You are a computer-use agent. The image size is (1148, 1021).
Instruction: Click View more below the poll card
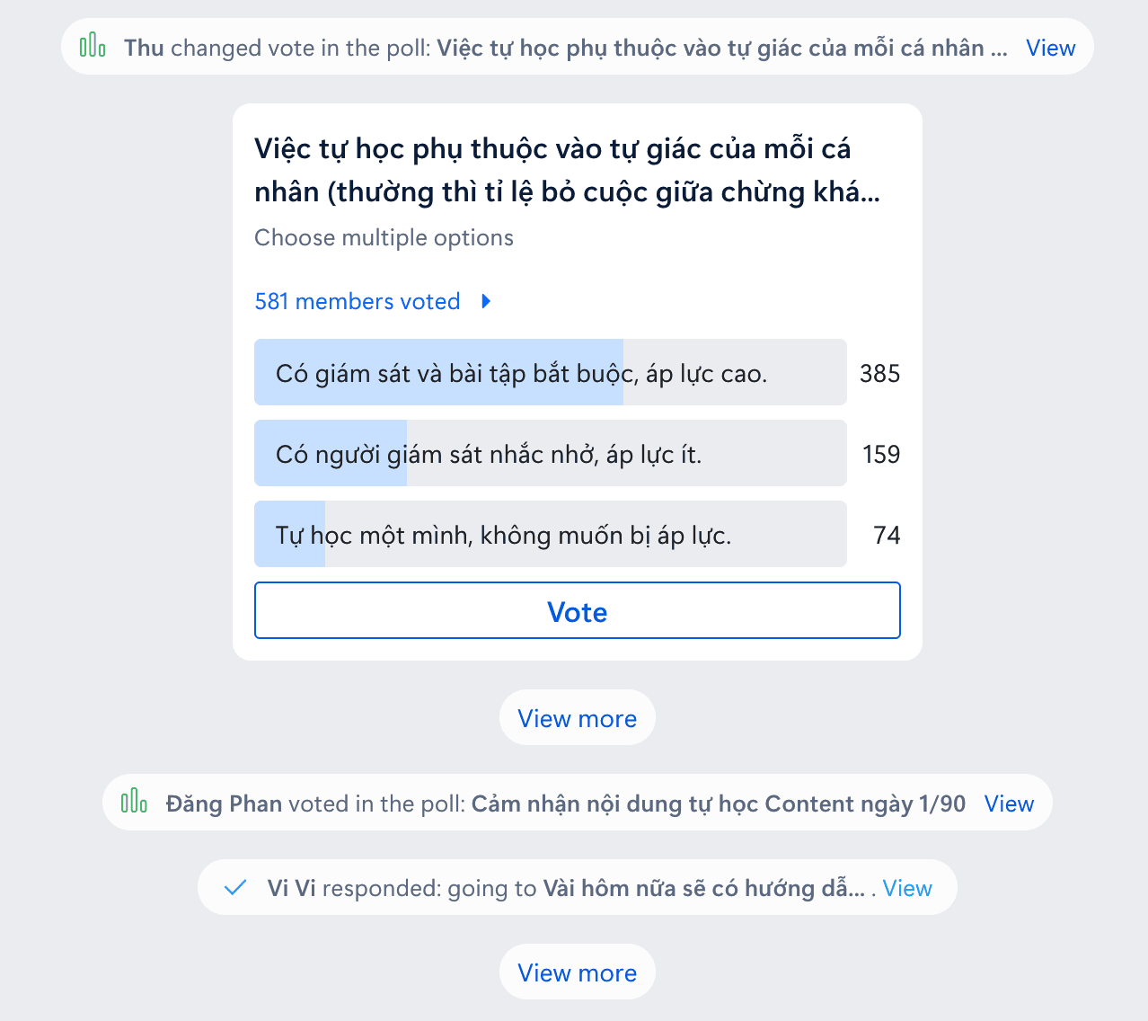point(577,718)
